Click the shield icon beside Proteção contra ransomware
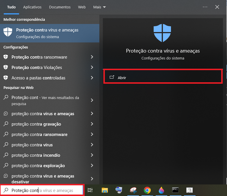The height and width of the screenshot is (196, 227). [6, 57]
